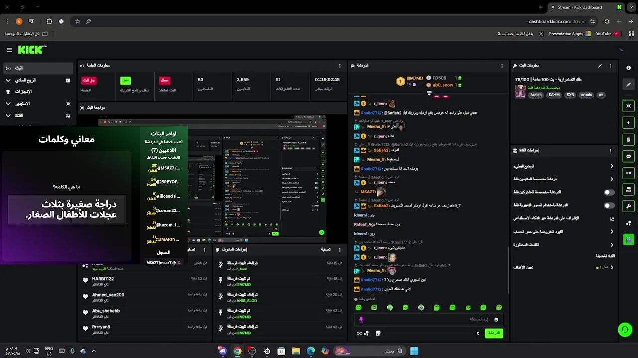Open the notes document icon in right sidebar
The width and height of the screenshot is (638, 358).
tap(628, 140)
